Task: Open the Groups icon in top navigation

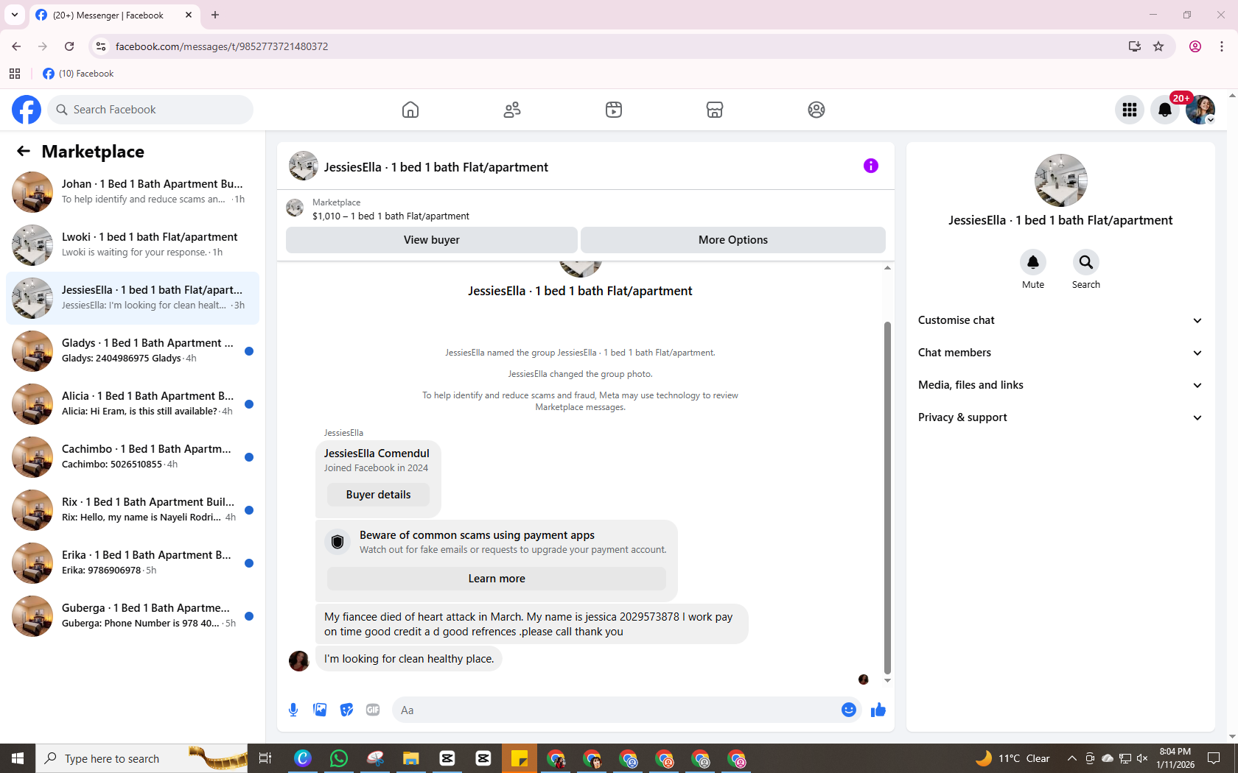Action: 816,110
